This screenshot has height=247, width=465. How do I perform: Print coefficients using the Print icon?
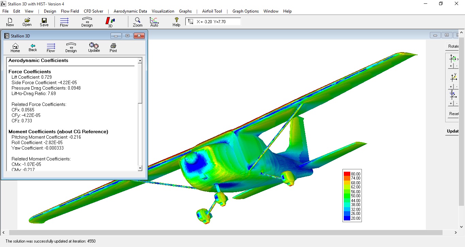point(113,47)
